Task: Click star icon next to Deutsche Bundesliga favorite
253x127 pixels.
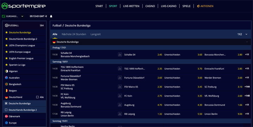Action: [6, 33]
